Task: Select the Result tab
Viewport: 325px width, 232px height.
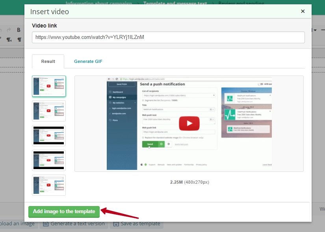Action: coord(48,62)
